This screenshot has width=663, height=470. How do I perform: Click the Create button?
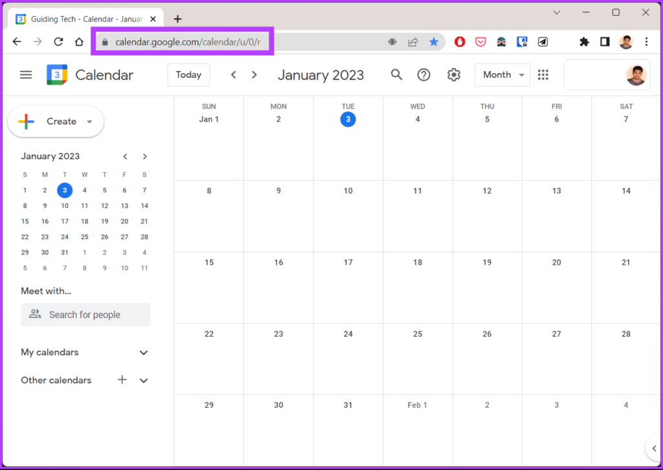pos(56,121)
